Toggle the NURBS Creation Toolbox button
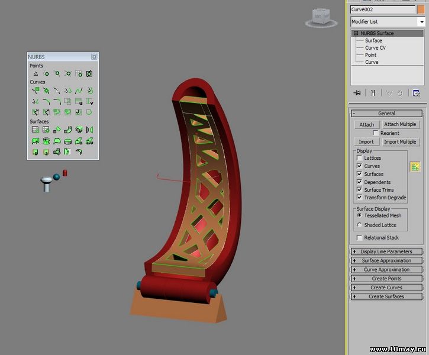 [415, 167]
